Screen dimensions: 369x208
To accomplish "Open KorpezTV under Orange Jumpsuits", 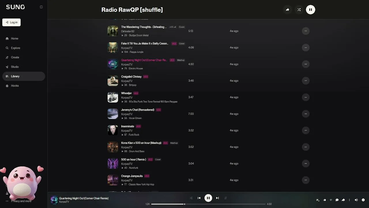I will 127,180.
